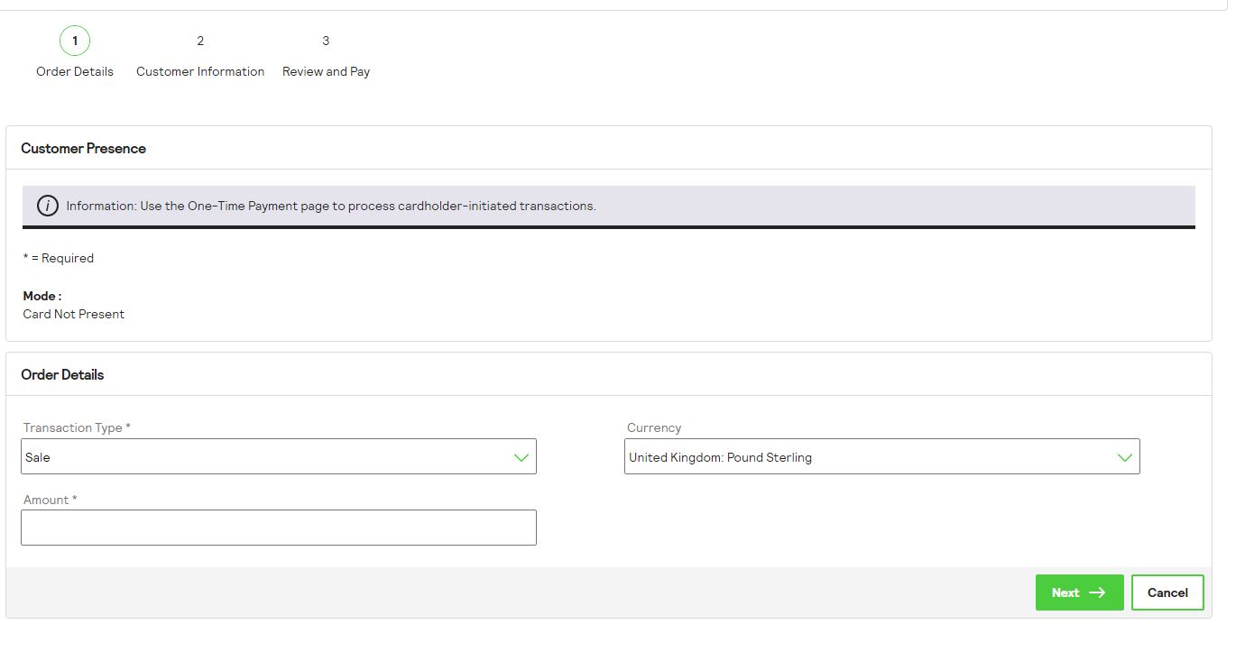Click the step 3 number indicator
1245x652 pixels.
click(x=326, y=41)
